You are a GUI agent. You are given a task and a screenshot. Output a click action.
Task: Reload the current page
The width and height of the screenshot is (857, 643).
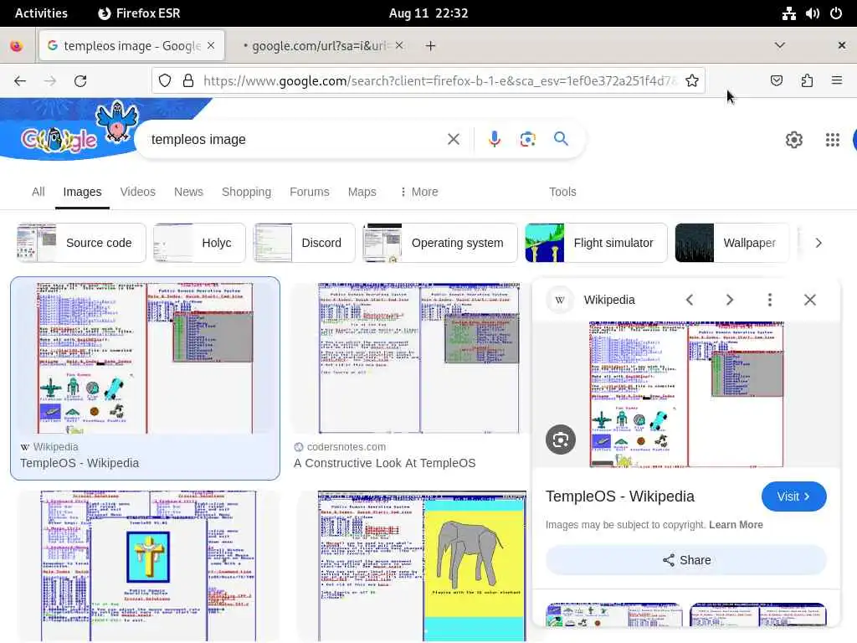[80, 81]
